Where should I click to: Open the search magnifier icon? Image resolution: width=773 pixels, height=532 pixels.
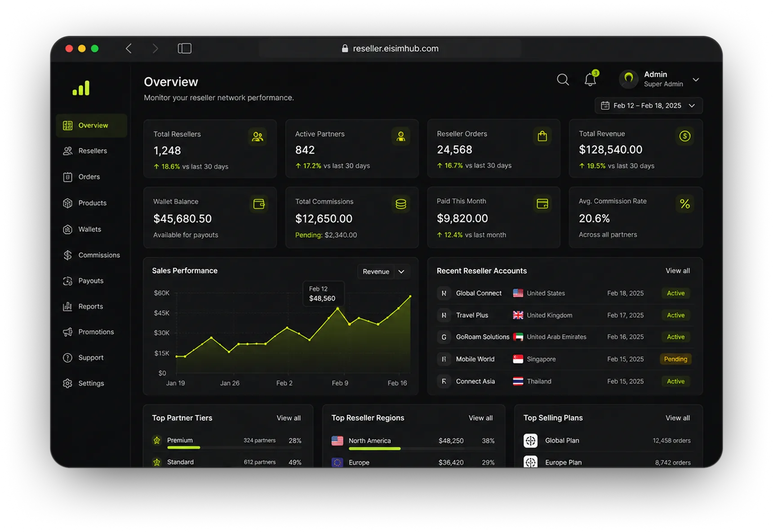563,80
